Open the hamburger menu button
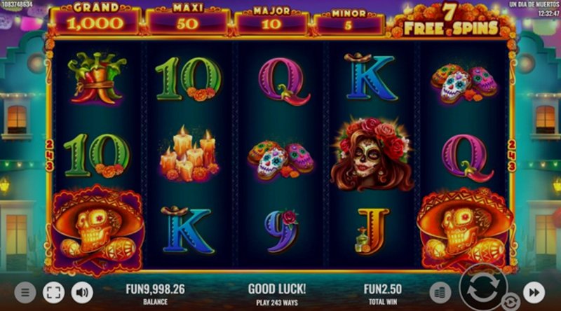This screenshot has width=561, height=311. point(25,292)
